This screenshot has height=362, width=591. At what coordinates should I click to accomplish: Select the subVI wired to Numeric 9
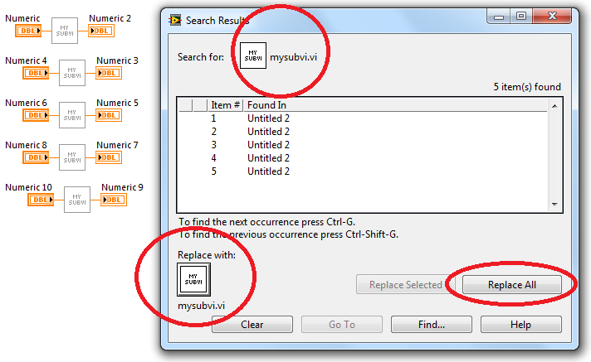pyautogui.click(x=77, y=200)
